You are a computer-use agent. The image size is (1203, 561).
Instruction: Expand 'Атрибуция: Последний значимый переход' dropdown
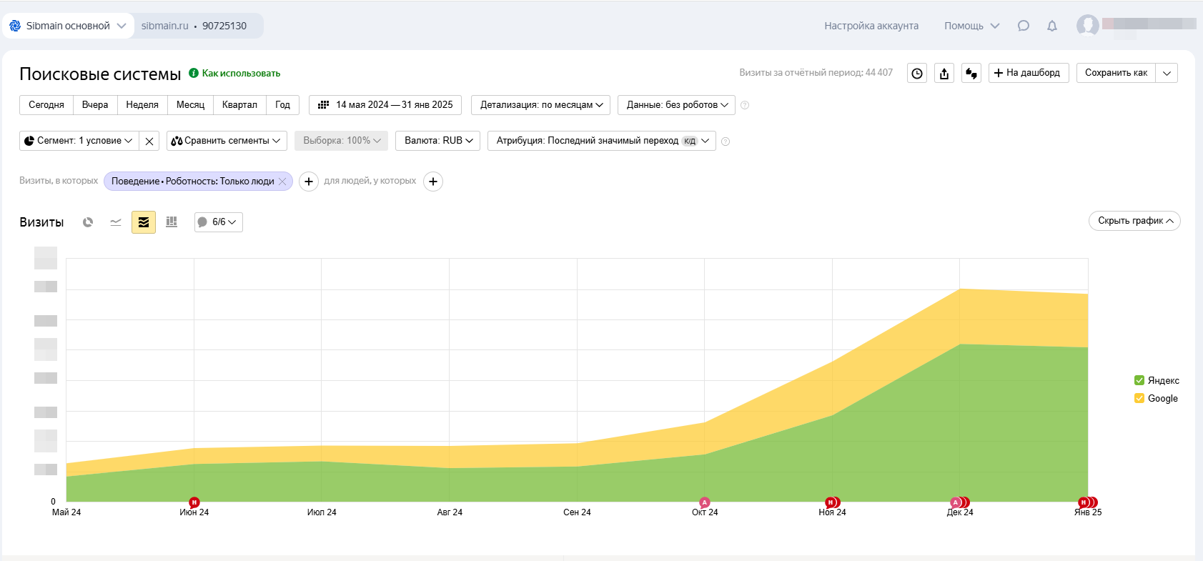coord(601,141)
